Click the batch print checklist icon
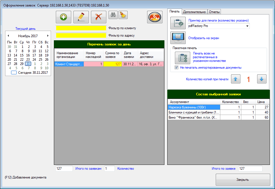Image resolution: width=275 pixels, height=189 pixels. pos(183,58)
